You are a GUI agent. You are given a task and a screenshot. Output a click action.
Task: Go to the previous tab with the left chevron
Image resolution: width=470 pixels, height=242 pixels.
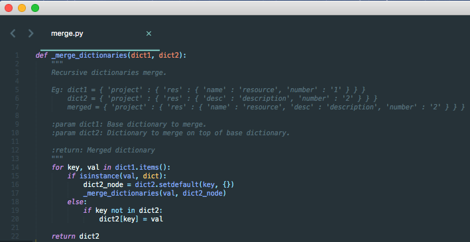tap(13, 33)
